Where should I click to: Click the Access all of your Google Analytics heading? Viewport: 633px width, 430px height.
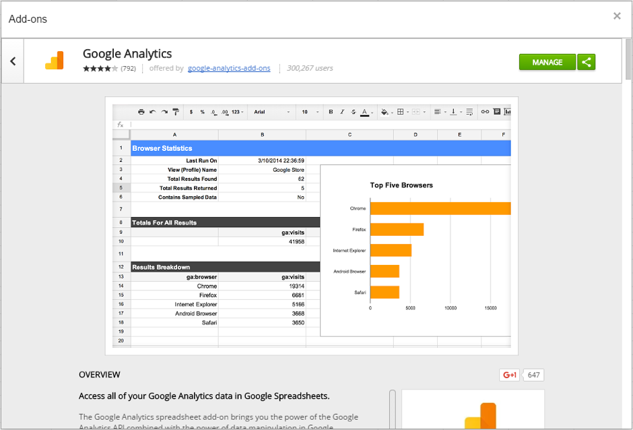204,396
